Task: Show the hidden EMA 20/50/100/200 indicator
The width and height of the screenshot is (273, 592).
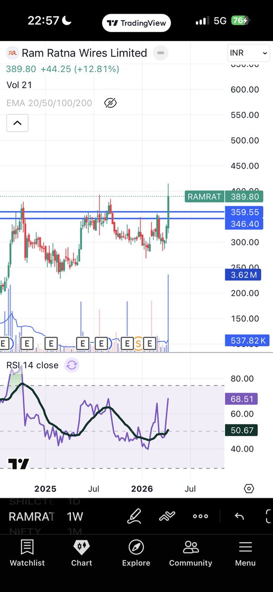Action: pyautogui.click(x=110, y=103)
